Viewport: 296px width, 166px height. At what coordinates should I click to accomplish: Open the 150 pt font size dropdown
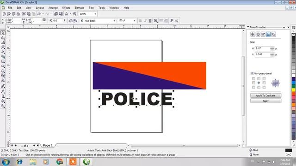(135, 21)
